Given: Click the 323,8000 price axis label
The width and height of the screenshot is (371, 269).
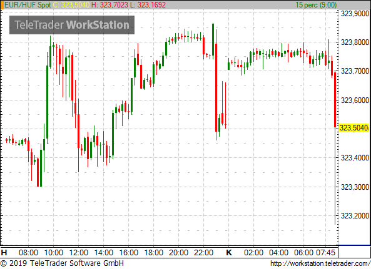Looking at the screenshot, I should (x=355, y=42).
